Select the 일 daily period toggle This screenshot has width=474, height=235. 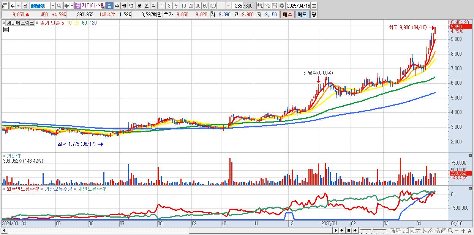pyautogui.click(x=109, y=6)
